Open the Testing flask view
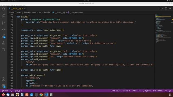Viewport: 173px width, 97px height. (x=3, y=43)
